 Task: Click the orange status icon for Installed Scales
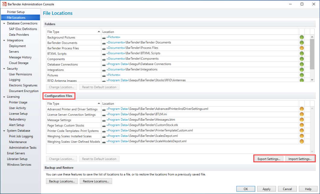[302, 136]
